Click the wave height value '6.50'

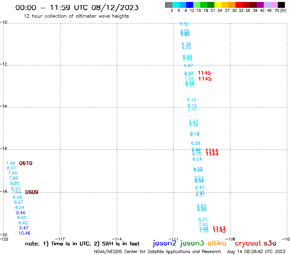pyautogui.click(x=185, y=24)
